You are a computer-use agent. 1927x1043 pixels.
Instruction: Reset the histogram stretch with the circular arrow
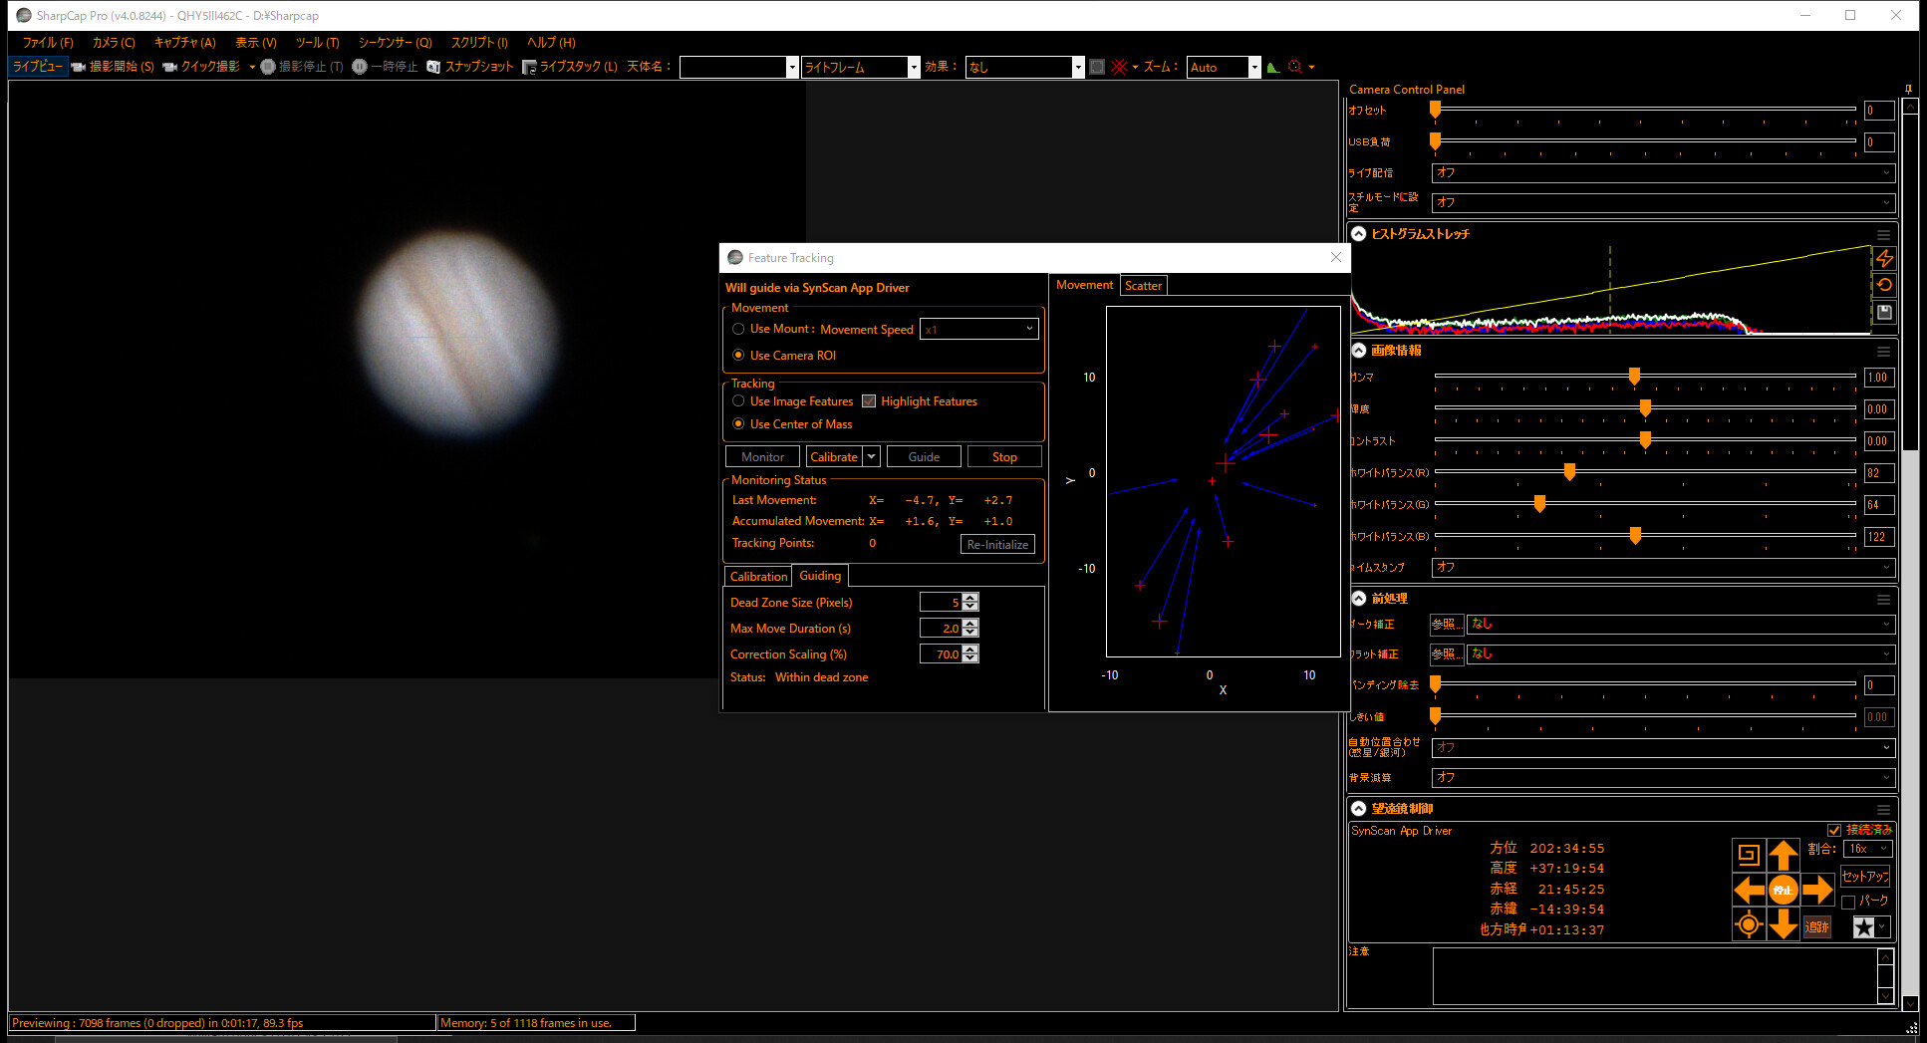[x=1884, y=285]
